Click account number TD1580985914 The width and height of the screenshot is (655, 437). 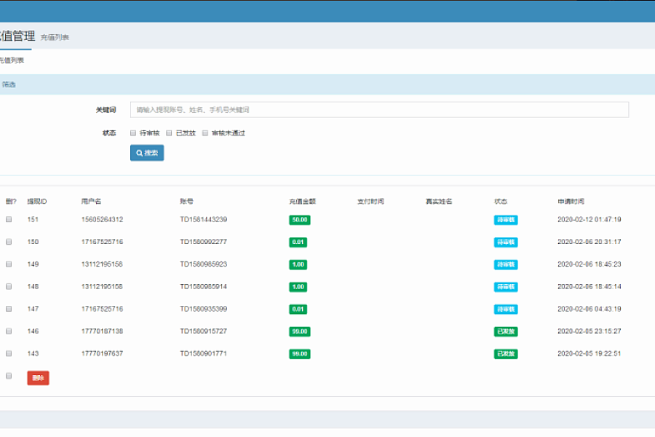pos(204,286)
